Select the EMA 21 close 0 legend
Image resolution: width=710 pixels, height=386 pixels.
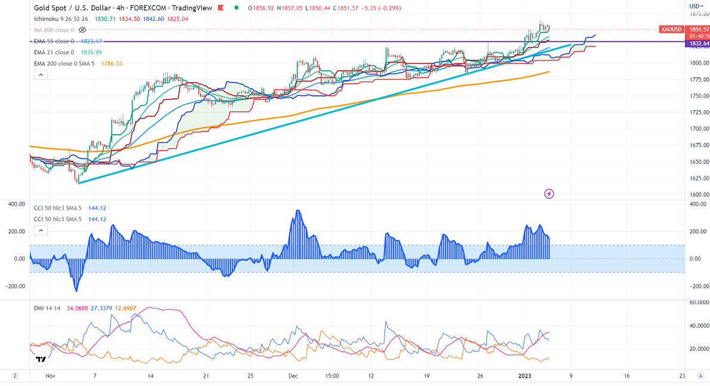click(54, 52)
